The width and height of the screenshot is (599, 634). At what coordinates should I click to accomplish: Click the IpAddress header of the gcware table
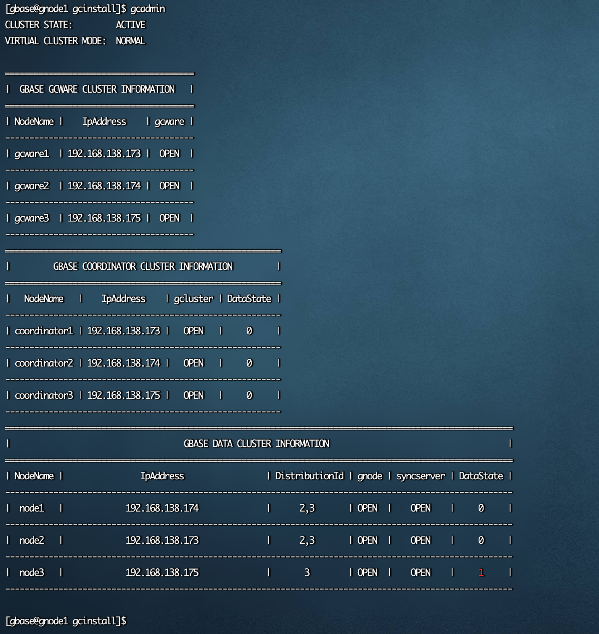(x=104, y=122)
